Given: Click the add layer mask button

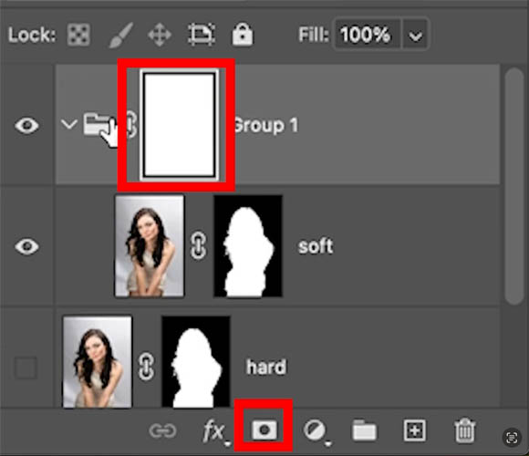Looking at the screenshot, I should (264, 430).
